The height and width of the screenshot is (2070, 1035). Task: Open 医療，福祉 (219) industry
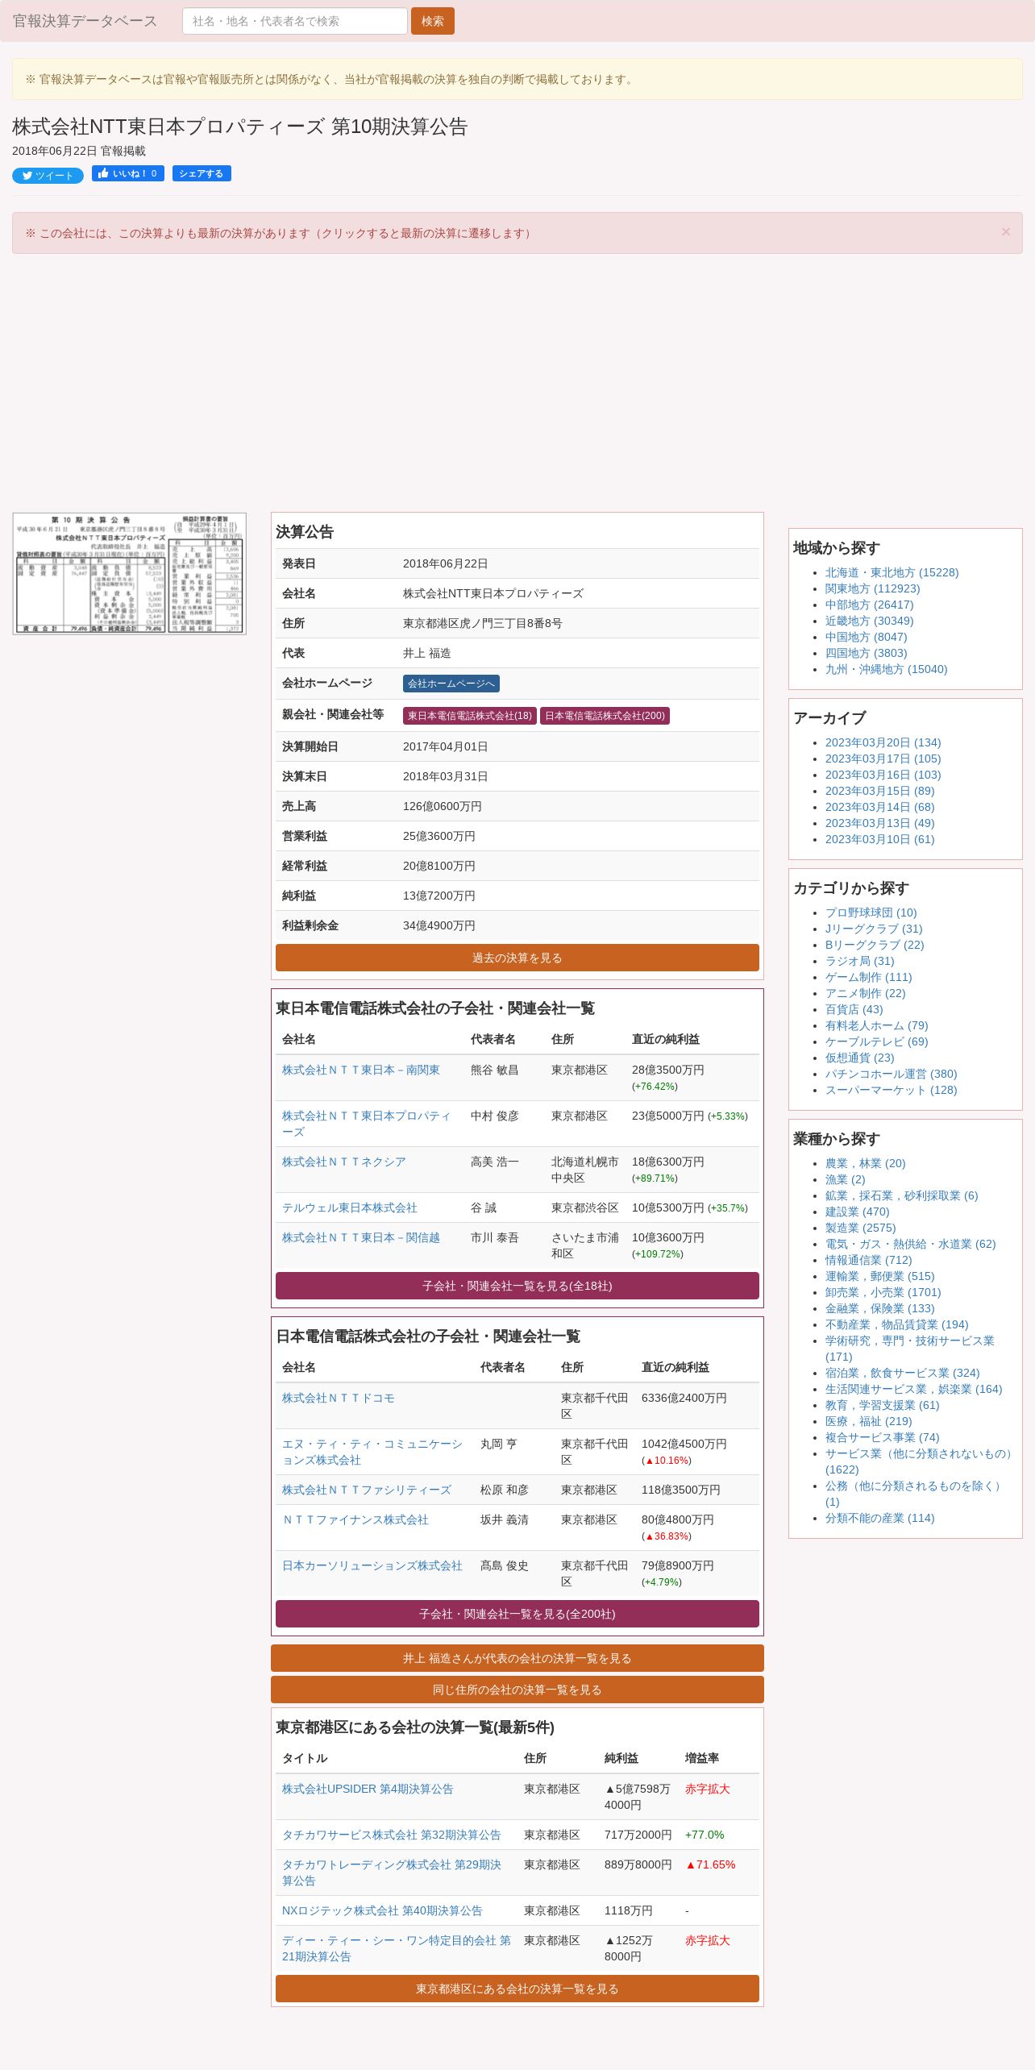868,1421
